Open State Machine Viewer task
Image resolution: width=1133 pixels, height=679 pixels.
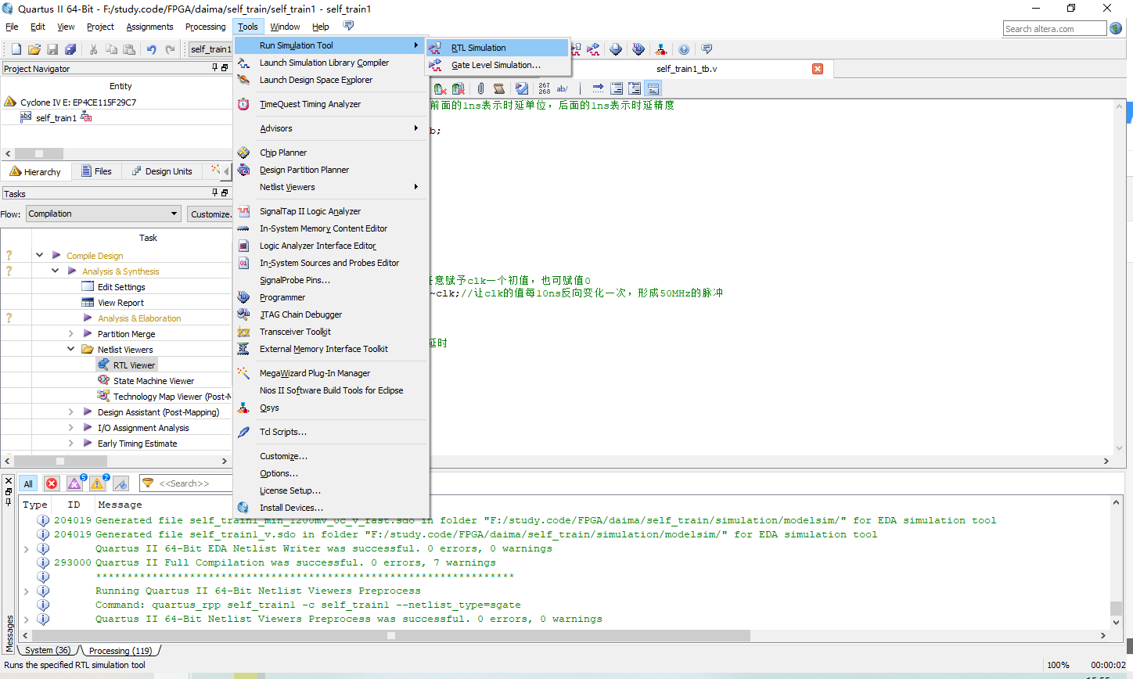pos(146,380)
